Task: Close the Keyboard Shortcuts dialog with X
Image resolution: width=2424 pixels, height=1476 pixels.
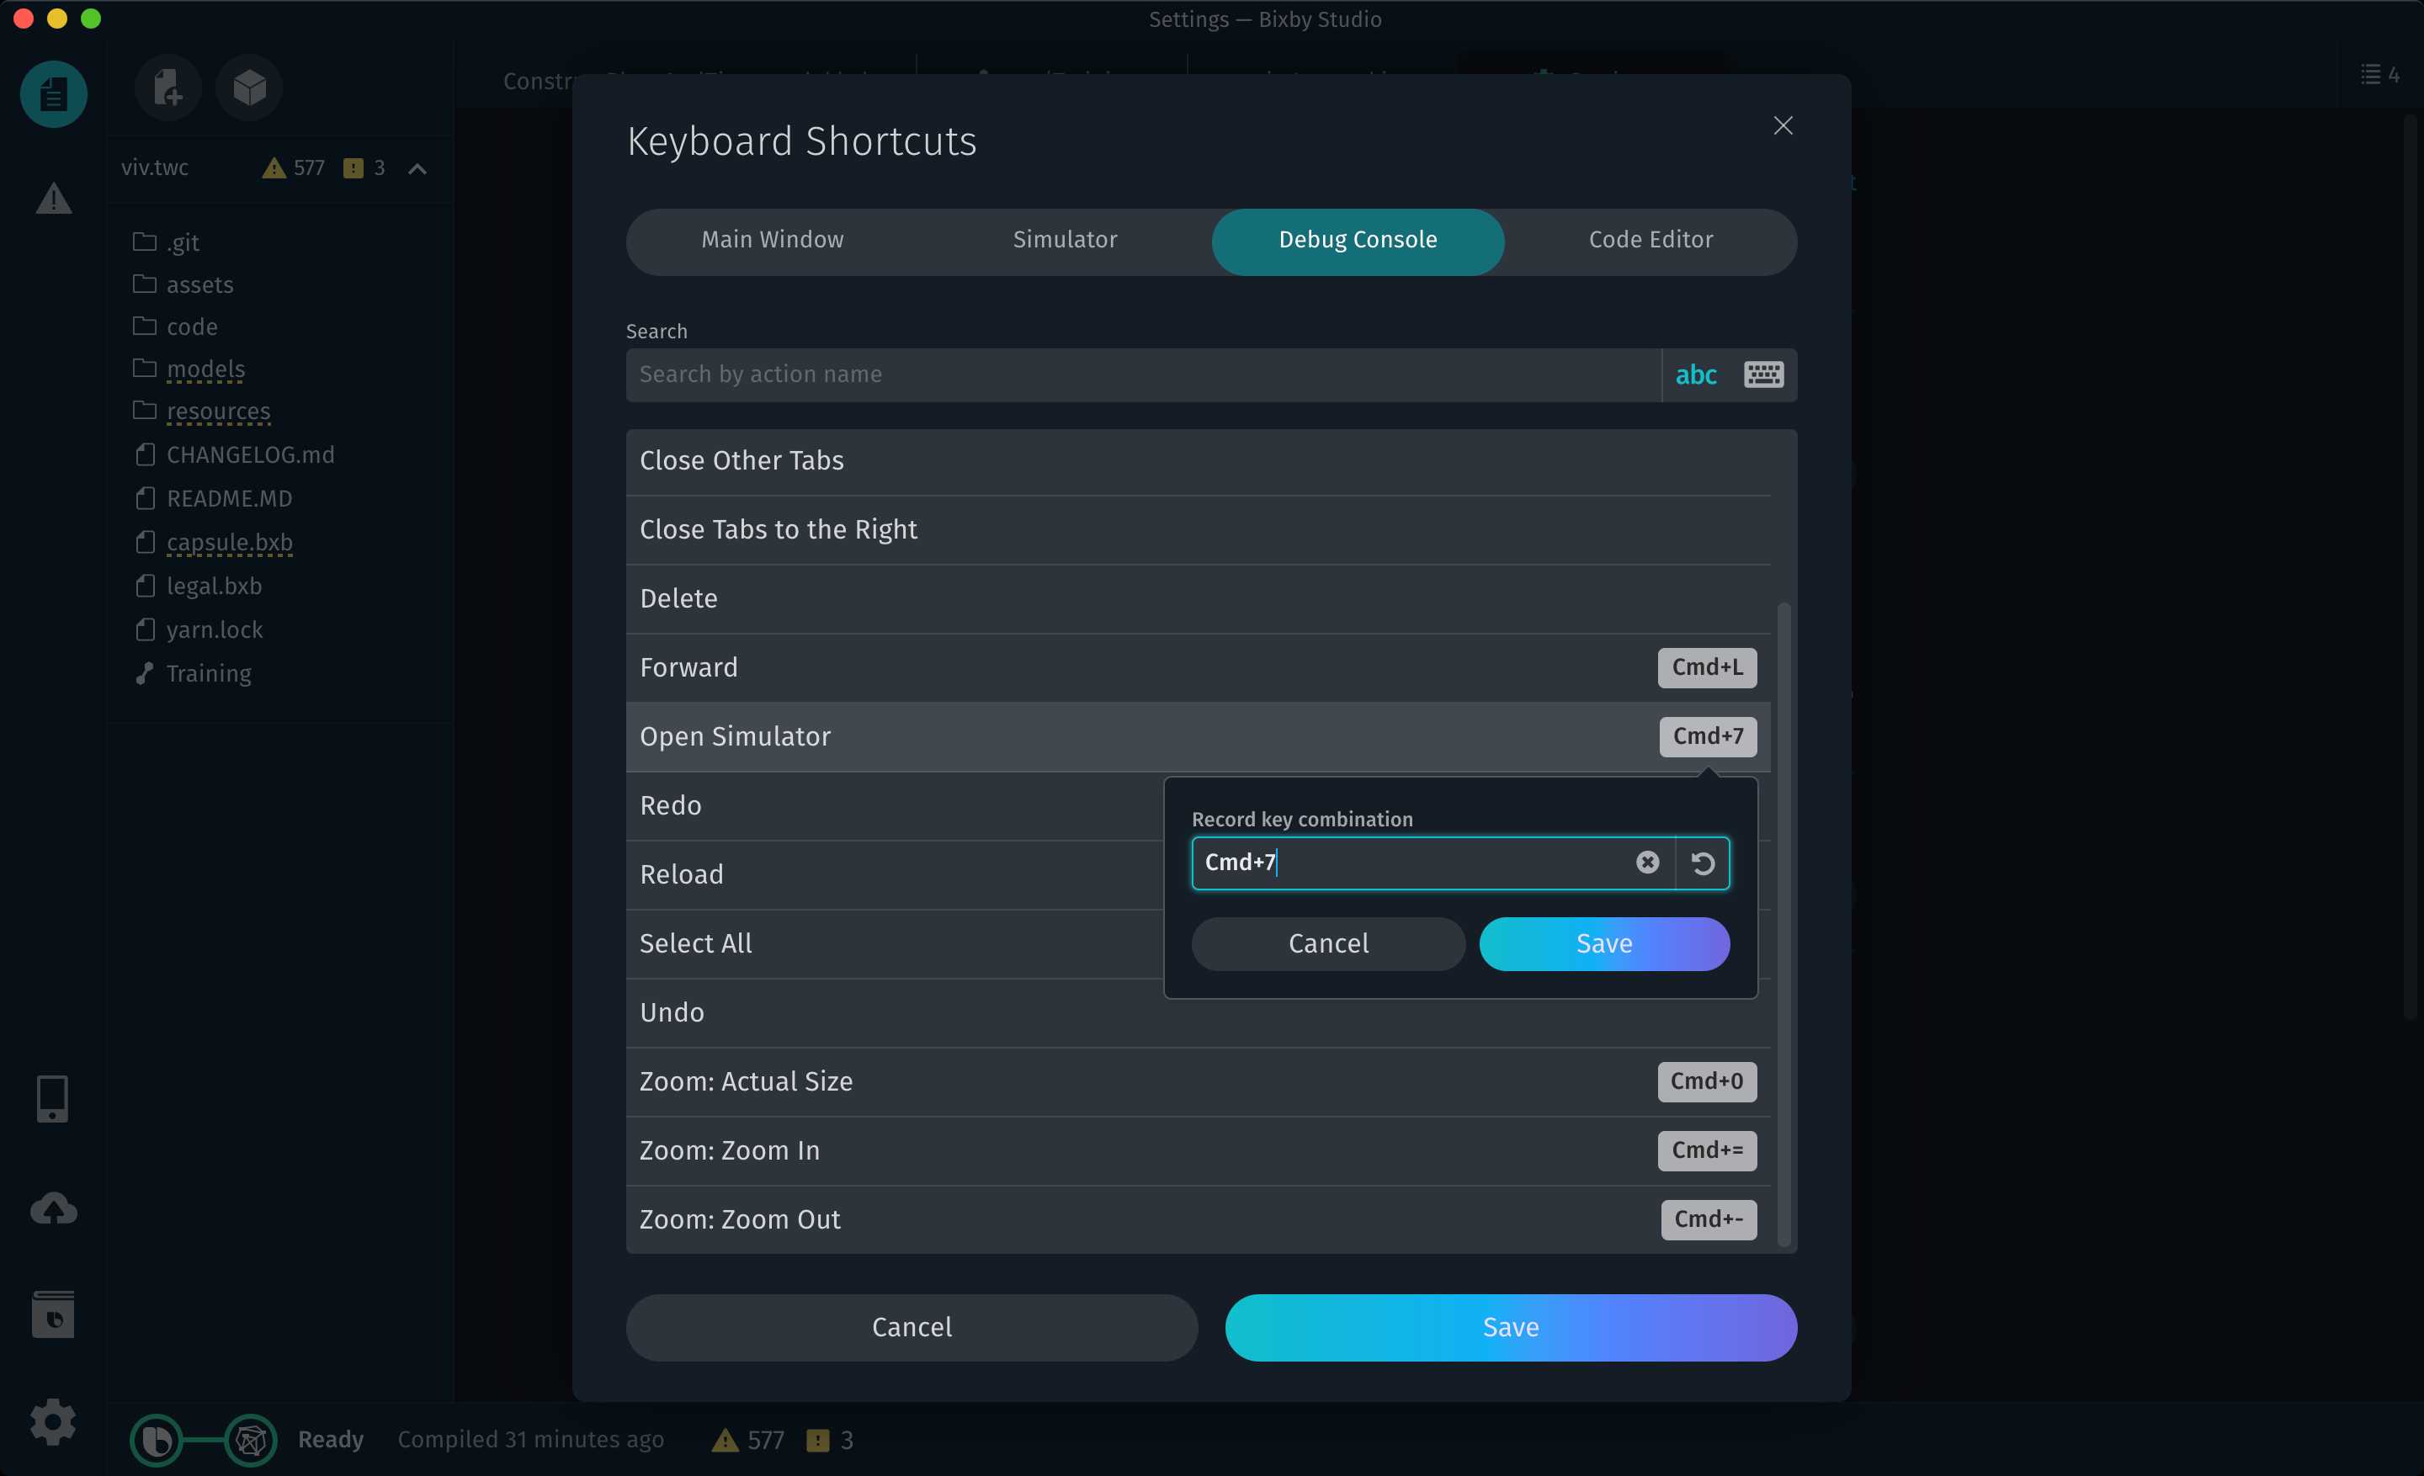Action: (1783, 126)
